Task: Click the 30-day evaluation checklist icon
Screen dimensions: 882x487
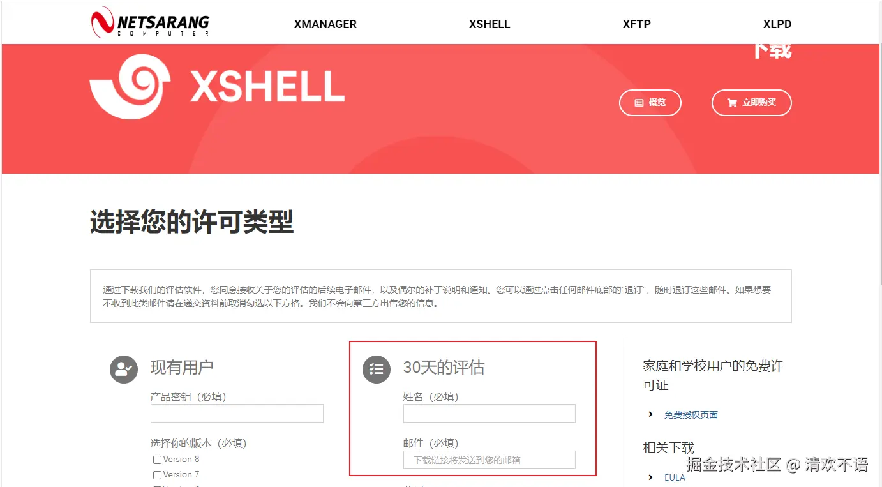Action: click(377, 369)
